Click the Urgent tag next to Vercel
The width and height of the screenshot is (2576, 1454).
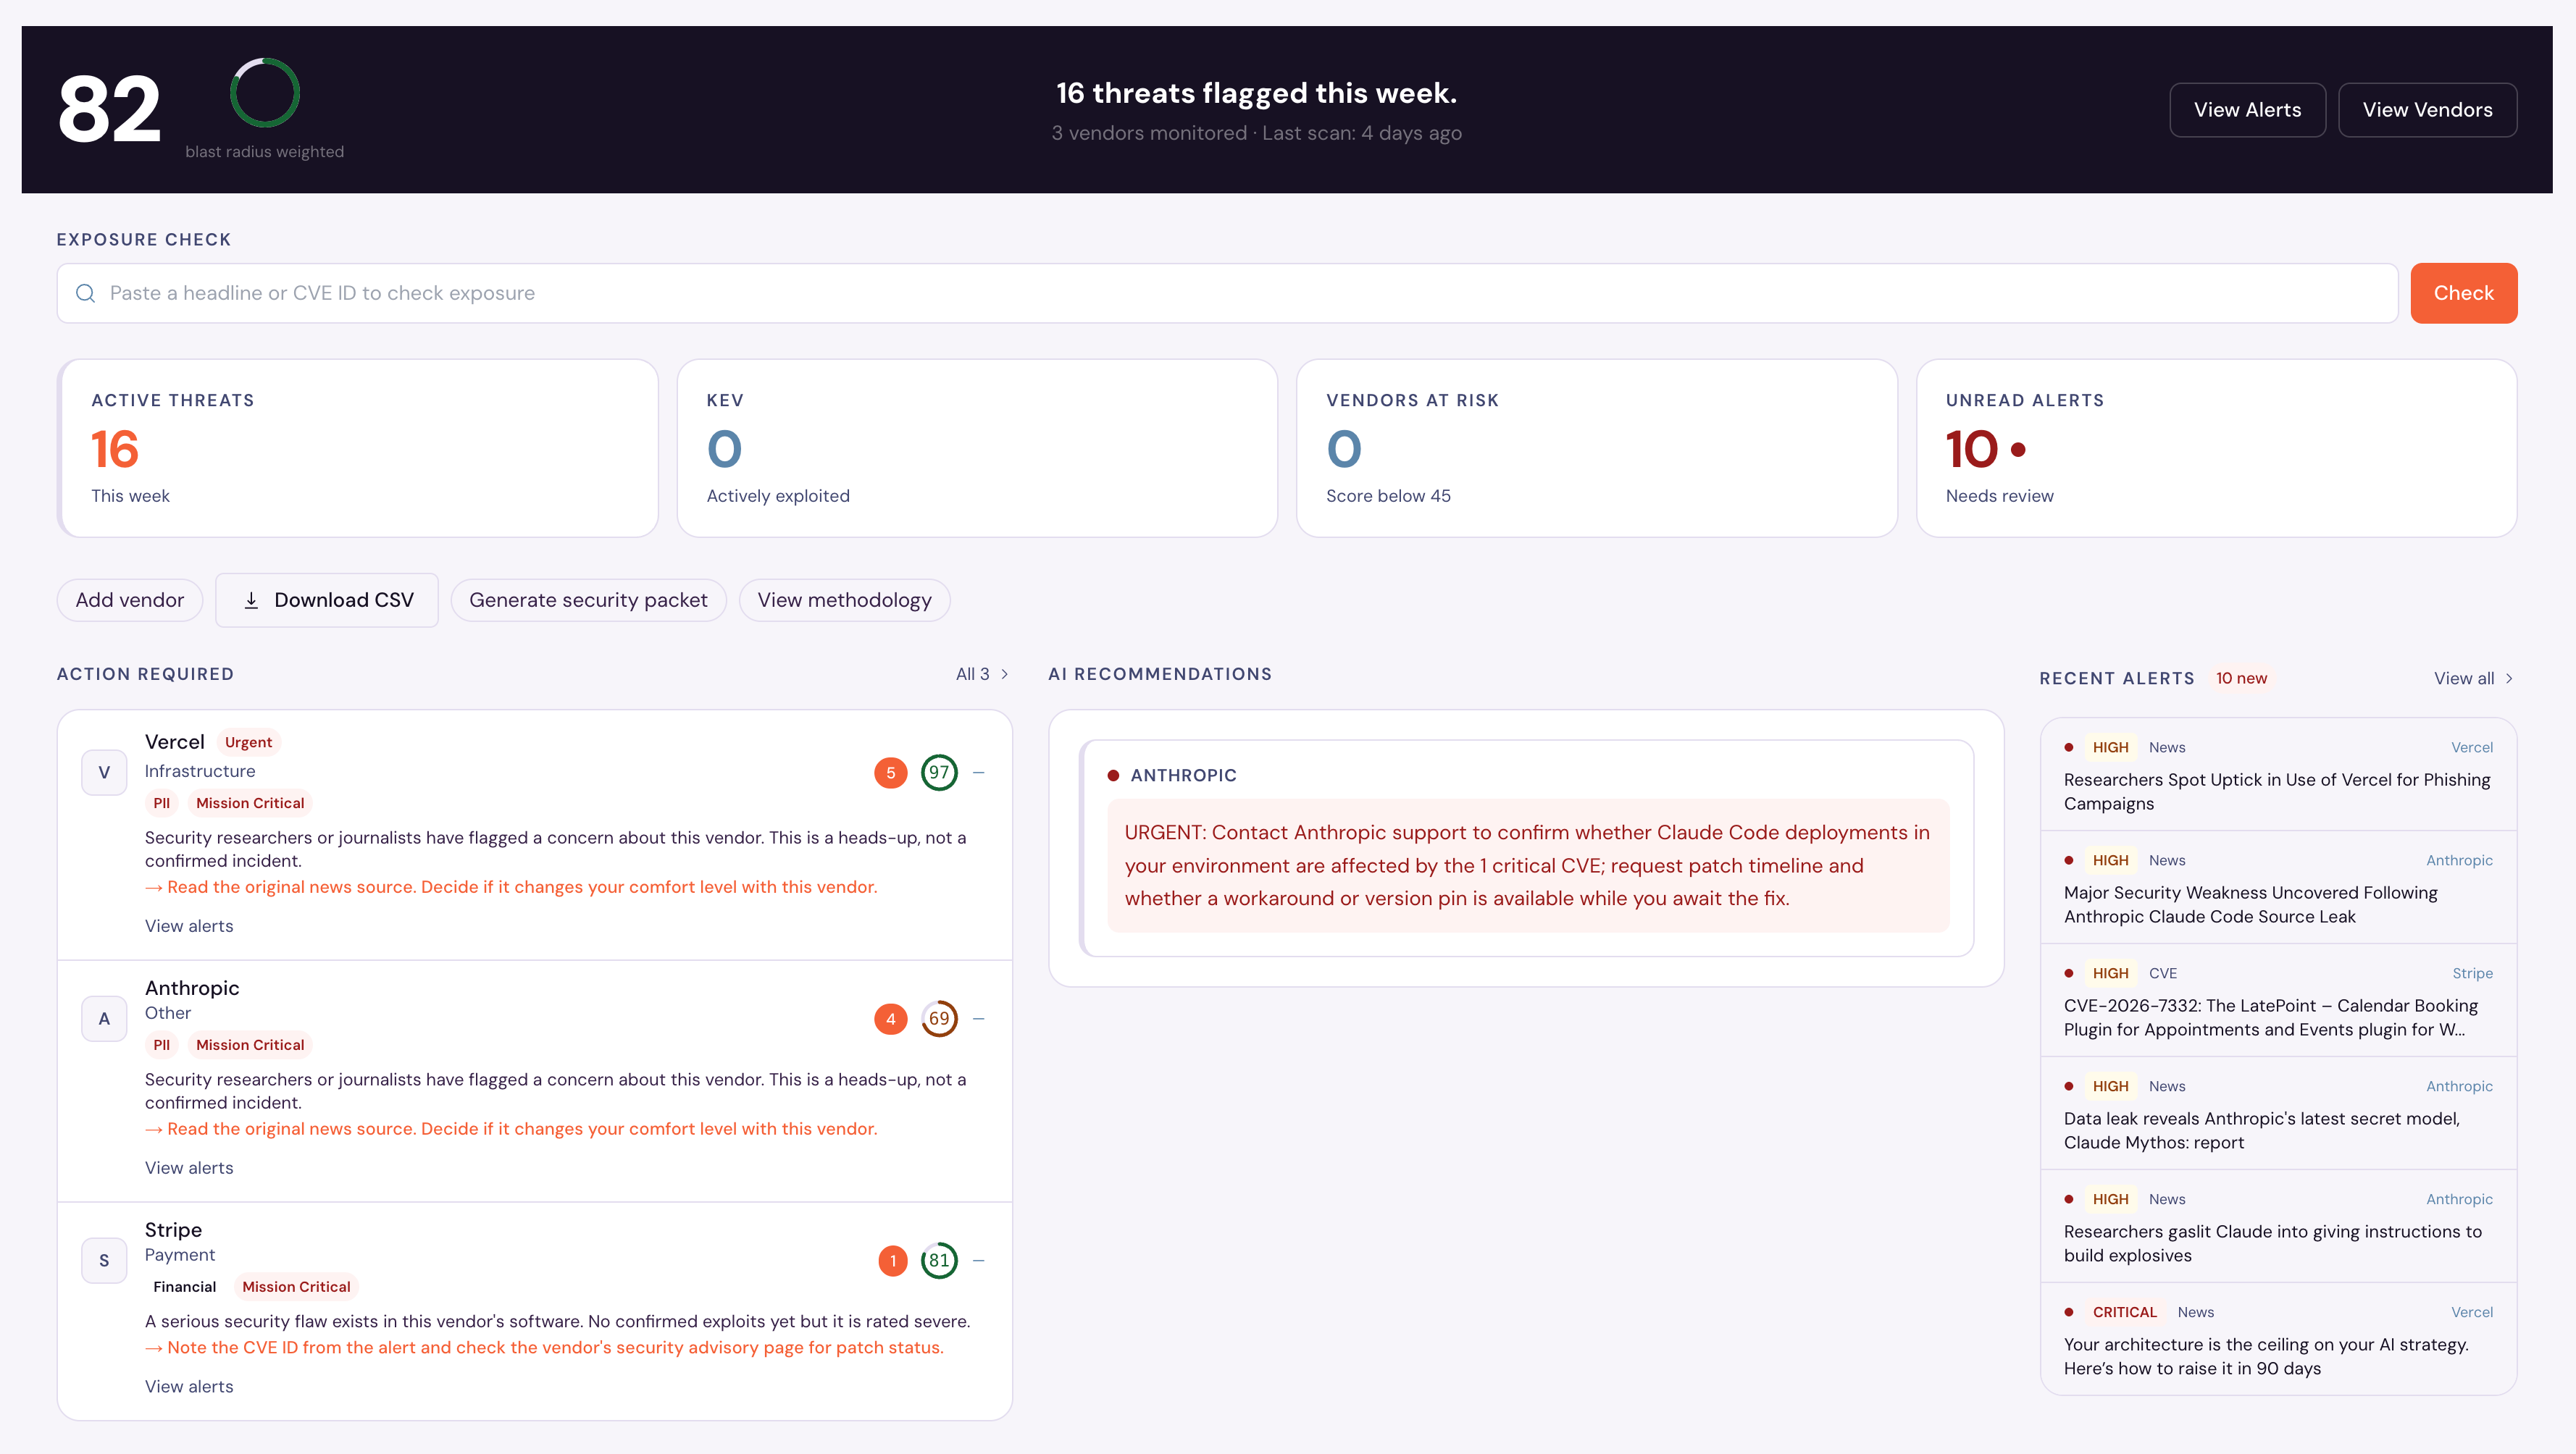pyautogui.click(x=248, y=742)
